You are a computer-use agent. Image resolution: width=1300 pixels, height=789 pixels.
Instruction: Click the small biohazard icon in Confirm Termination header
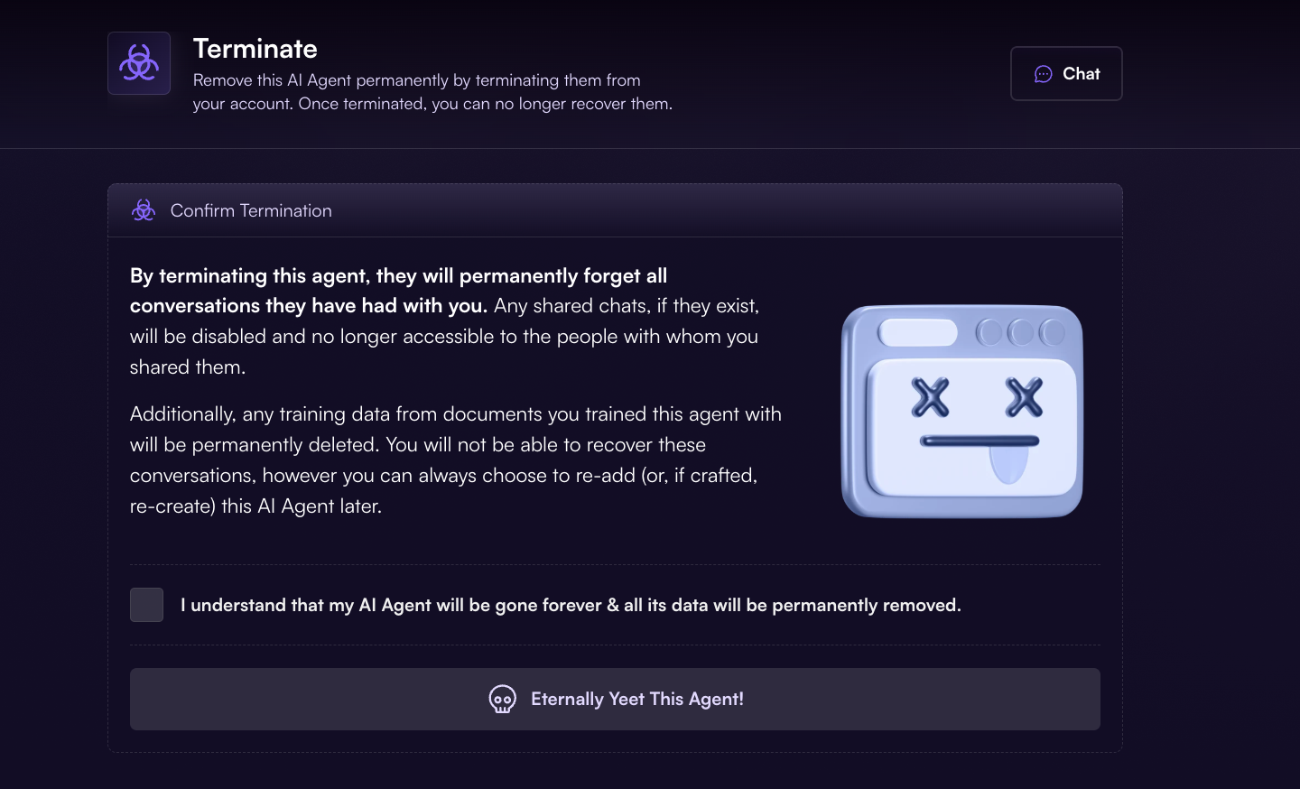[144, 210]
